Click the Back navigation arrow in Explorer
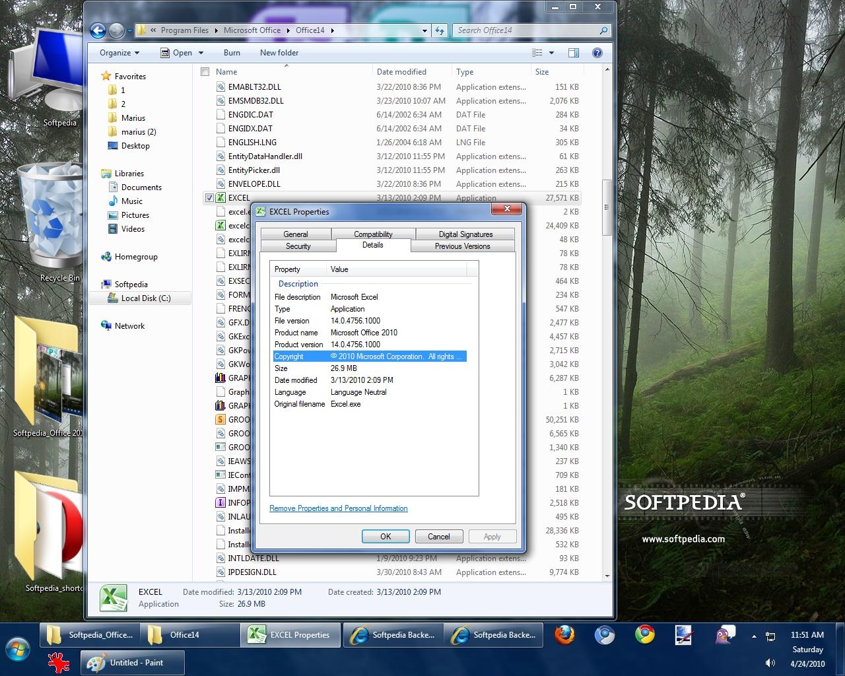The height and width of the screenshot is (676, 845). [98, 30]
